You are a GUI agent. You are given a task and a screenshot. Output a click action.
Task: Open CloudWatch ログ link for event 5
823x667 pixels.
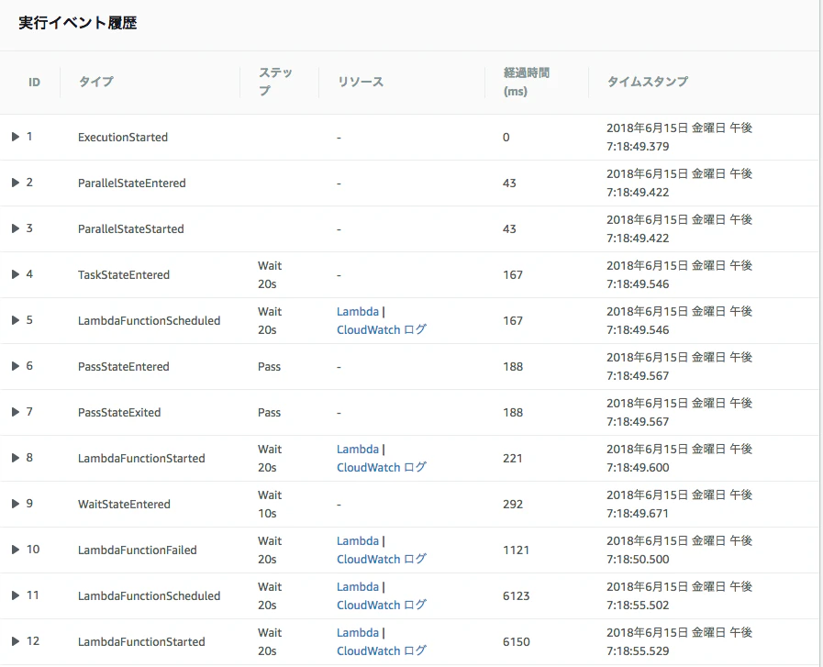pyautogui.click(x=382, y=329)
